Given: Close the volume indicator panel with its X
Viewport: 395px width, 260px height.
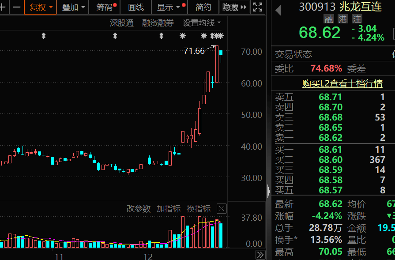Looking at the screenshot, I should (x=221, y=208).
